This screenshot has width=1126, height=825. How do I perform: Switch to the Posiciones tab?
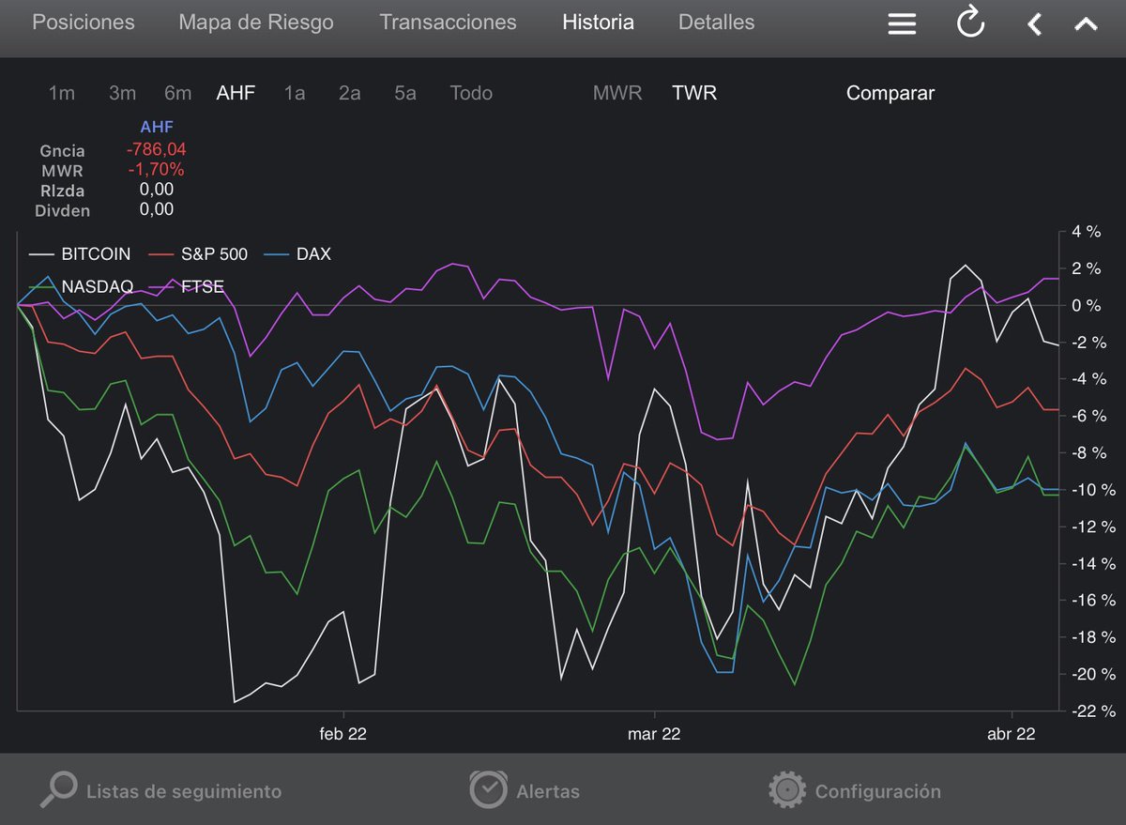point(84,23)
